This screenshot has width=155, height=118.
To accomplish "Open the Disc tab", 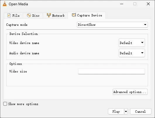I will pos(33,16).
